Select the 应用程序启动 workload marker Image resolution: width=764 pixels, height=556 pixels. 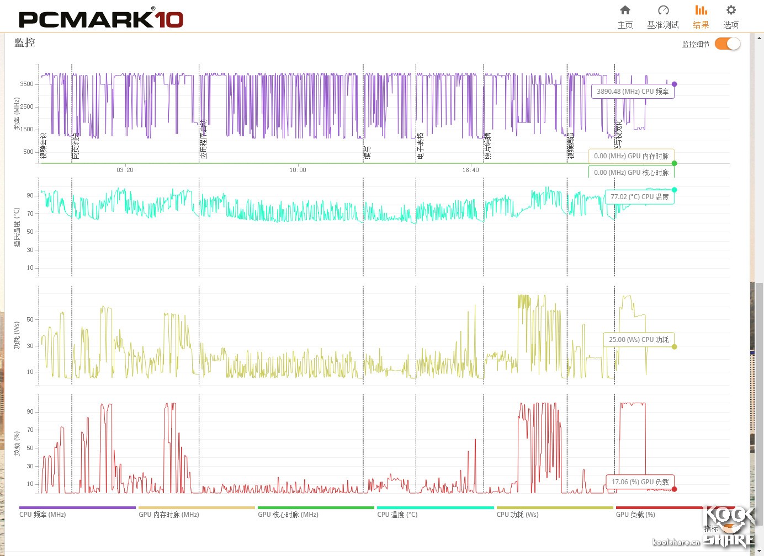tap(204, 140)
